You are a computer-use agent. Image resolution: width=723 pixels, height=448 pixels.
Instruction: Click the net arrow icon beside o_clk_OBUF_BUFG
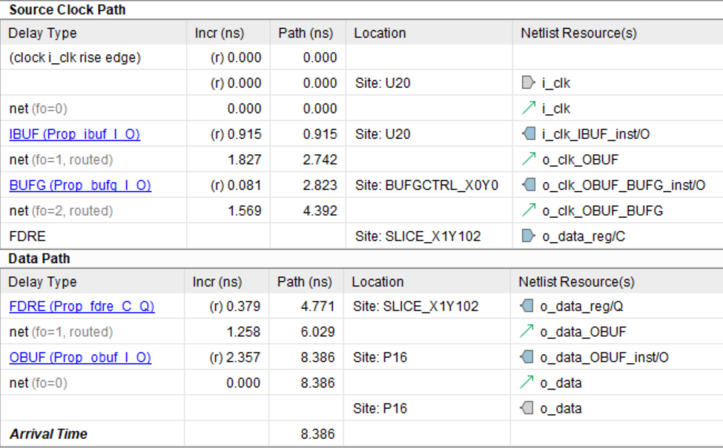(527, 211)
